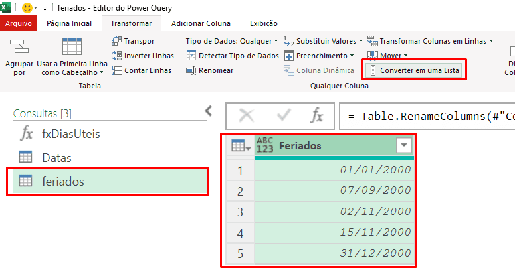
Task: Open the Arquivo menu
Action: 19,23
